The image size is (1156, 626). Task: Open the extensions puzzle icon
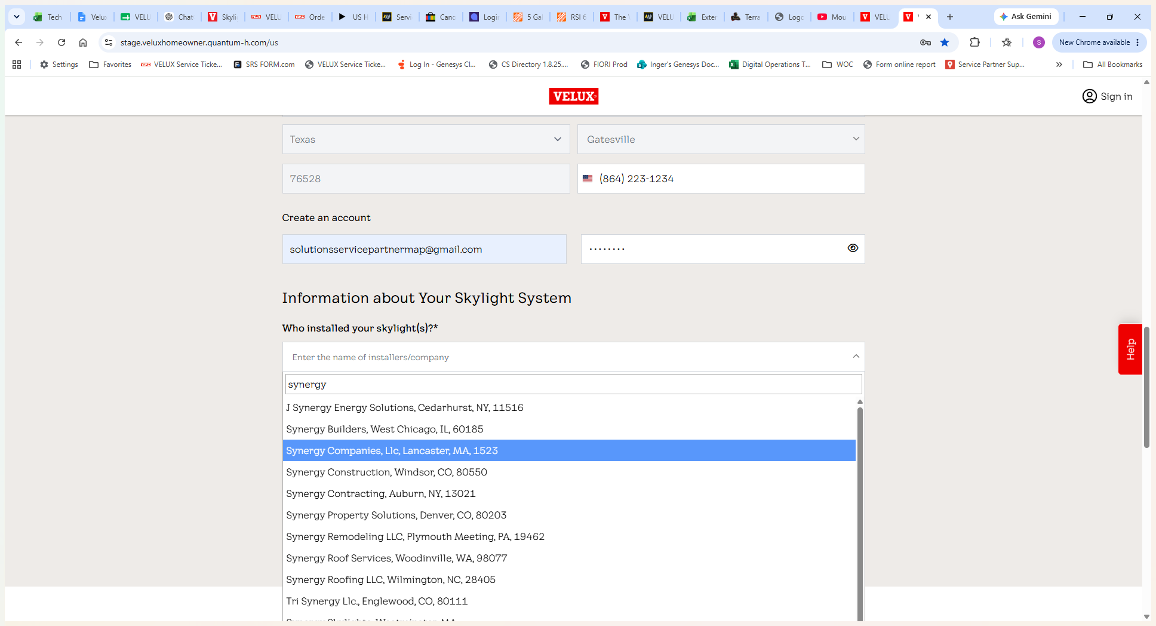[x=974, y=42]
